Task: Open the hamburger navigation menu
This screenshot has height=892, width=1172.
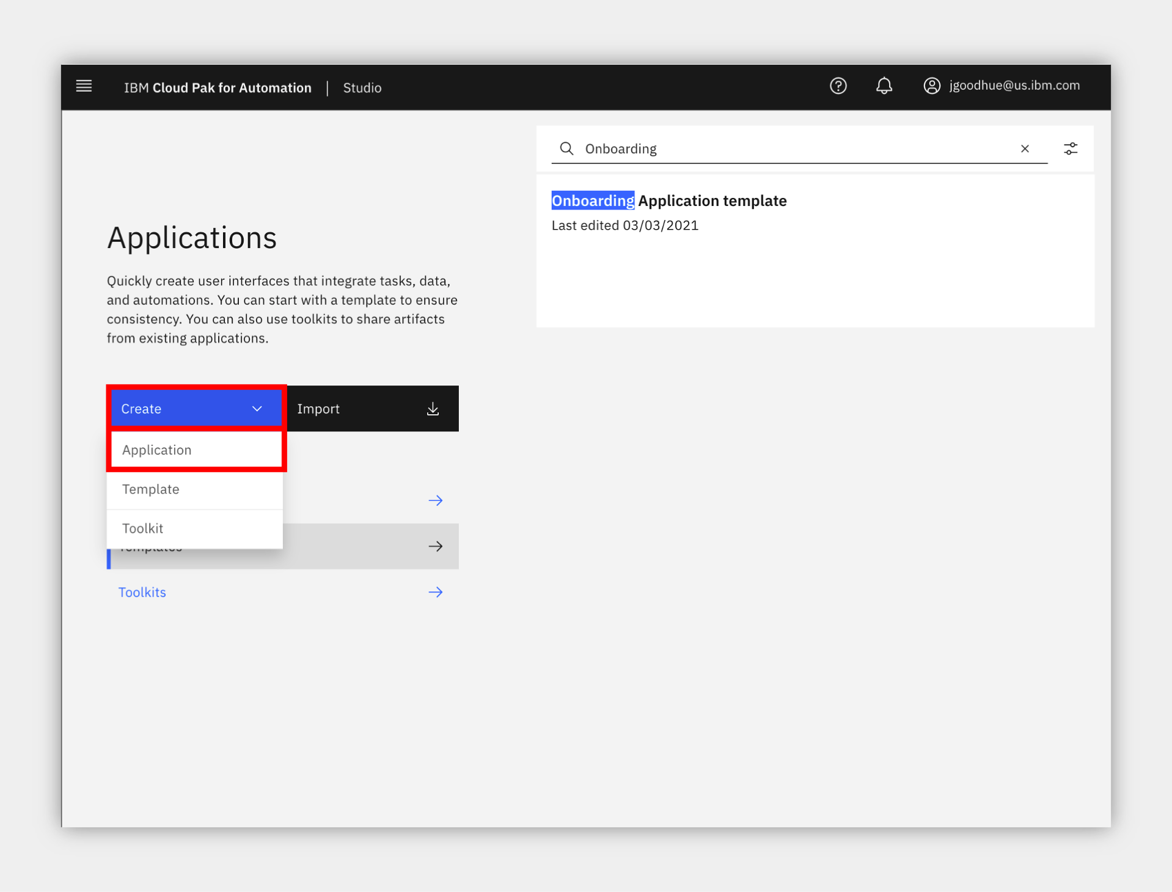Action: (84, 86)
